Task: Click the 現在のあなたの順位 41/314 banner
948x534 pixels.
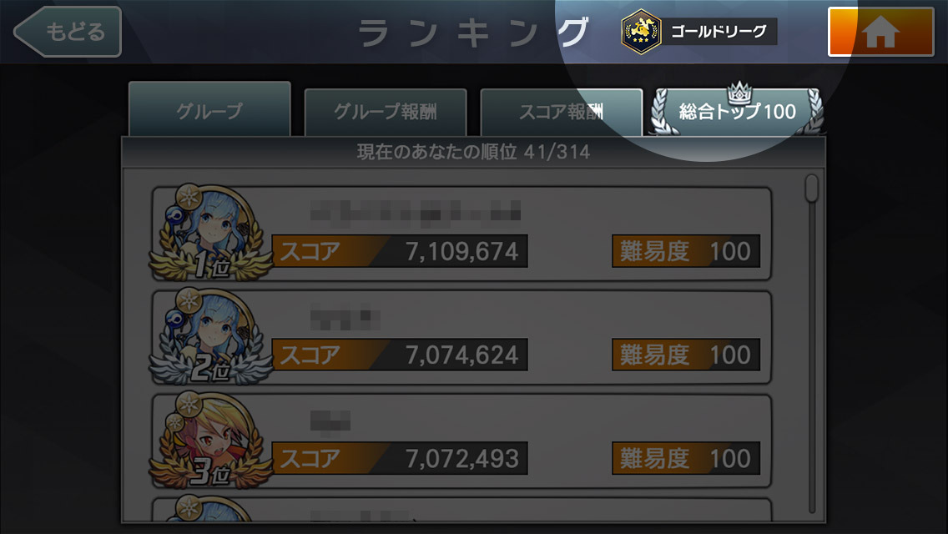Action: [473, 152]
